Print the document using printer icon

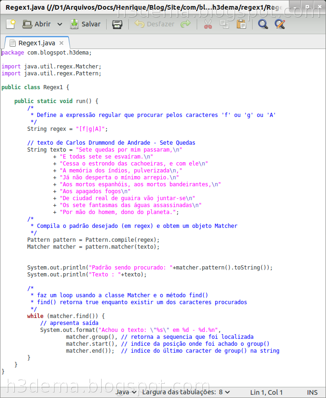tap(117, 24)
